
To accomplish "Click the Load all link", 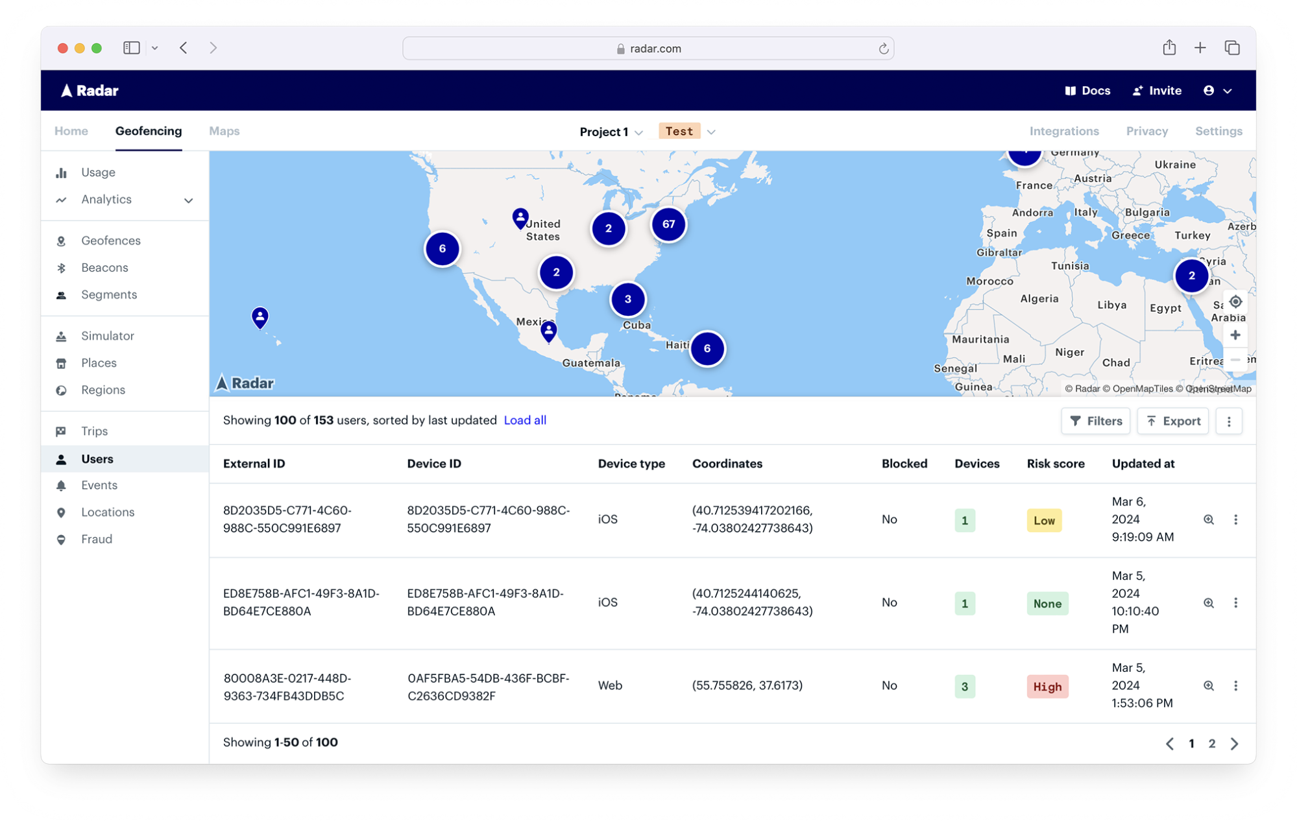I will (x=525, y=420).
